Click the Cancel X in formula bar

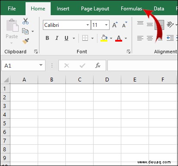[x=67, y=65]
